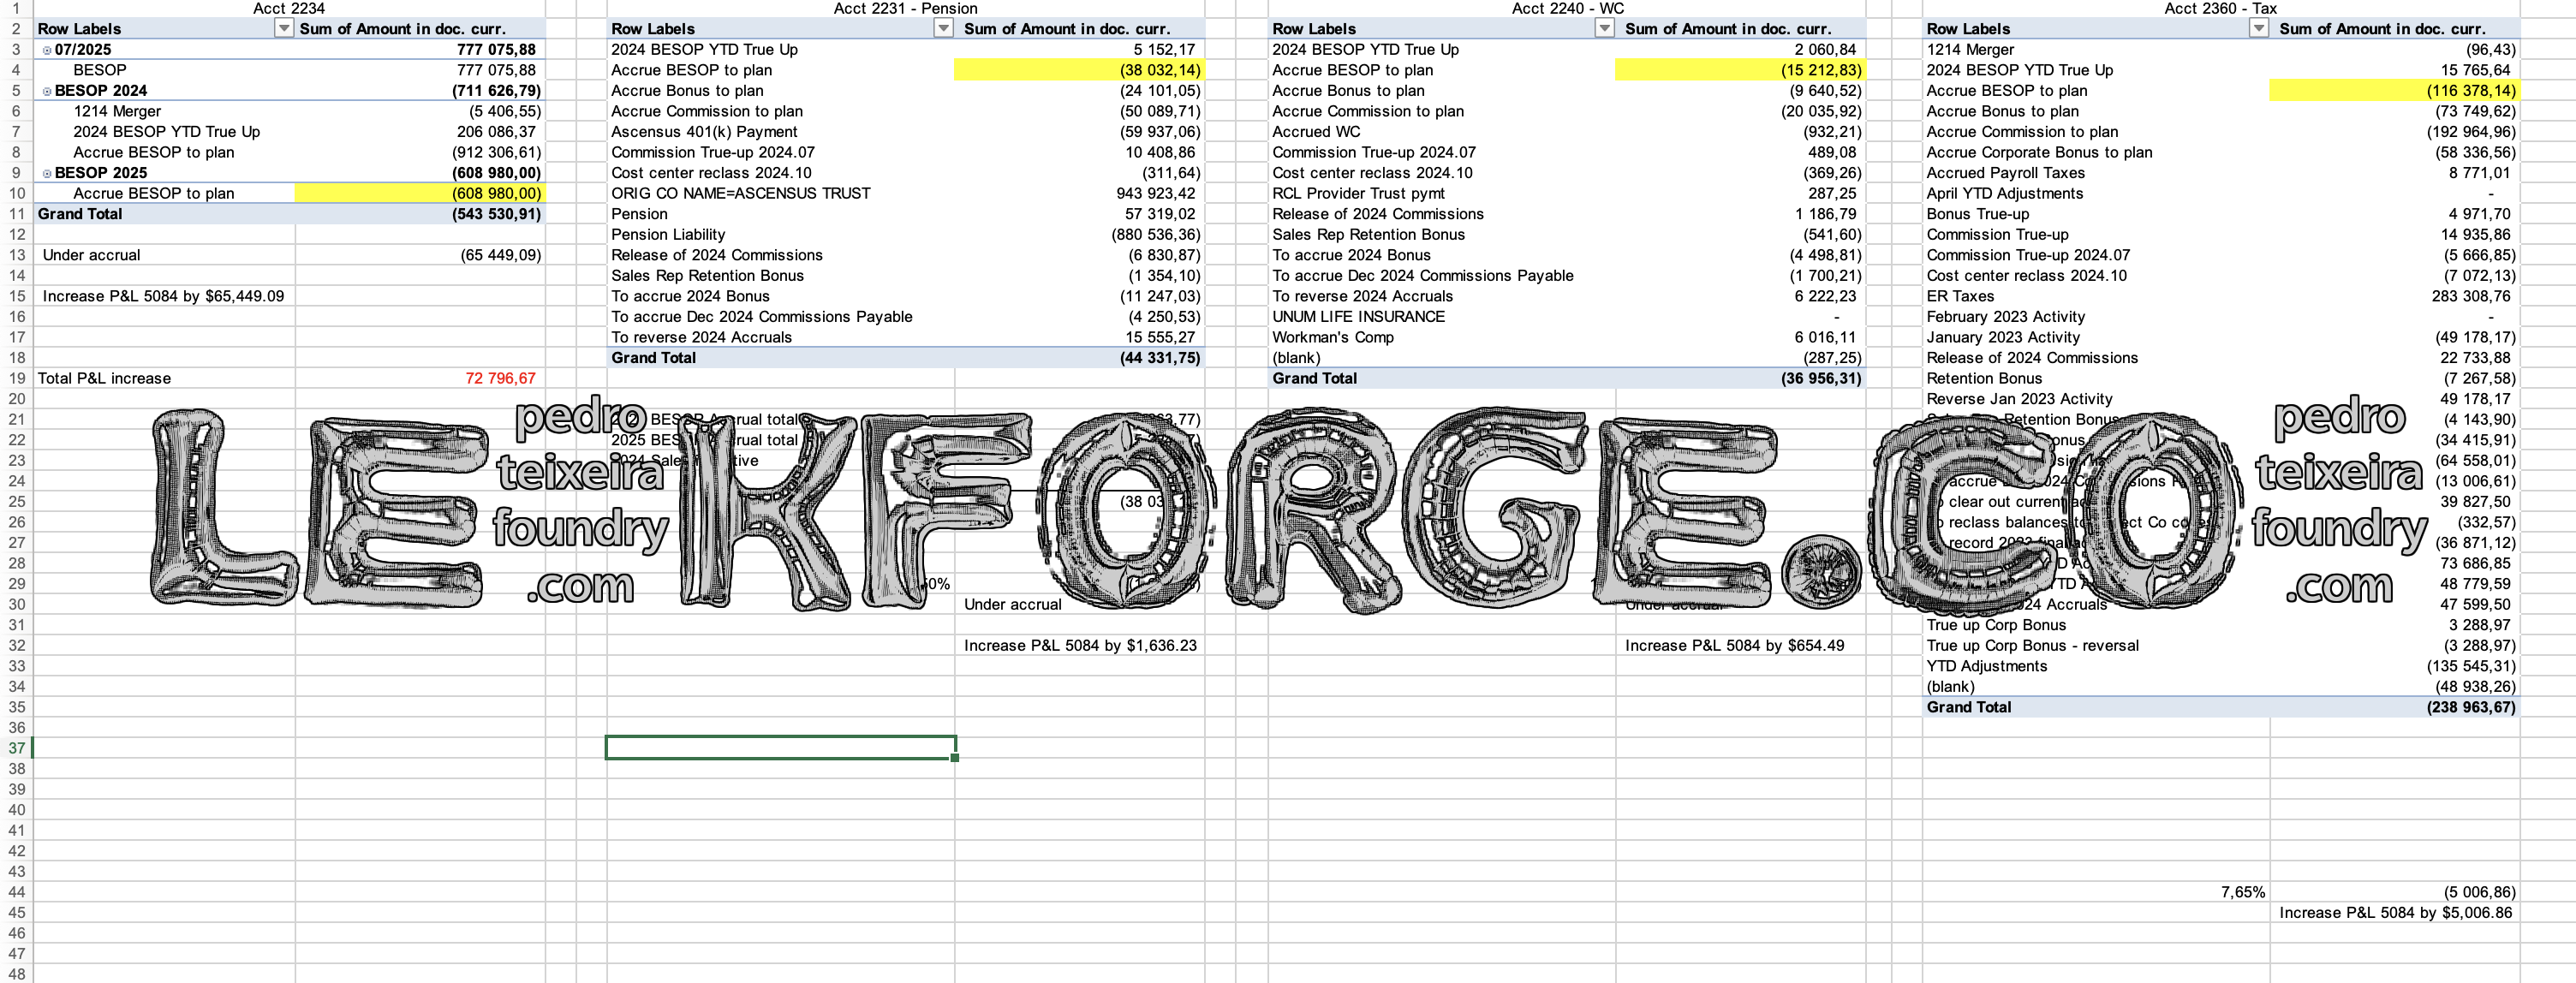Collapse the BESOP 2024 pivot group
2576x983 pixels.
coord(47,91)
